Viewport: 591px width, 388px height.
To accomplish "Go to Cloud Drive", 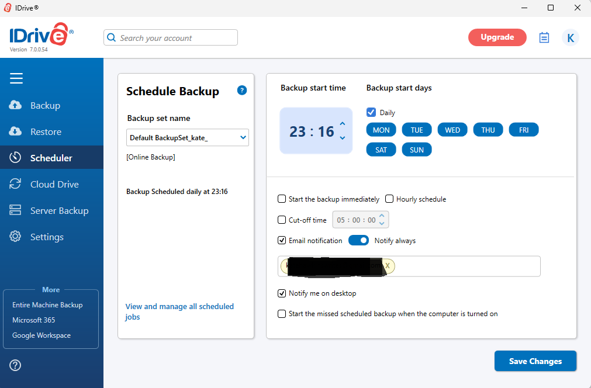I will pos(54,183).
